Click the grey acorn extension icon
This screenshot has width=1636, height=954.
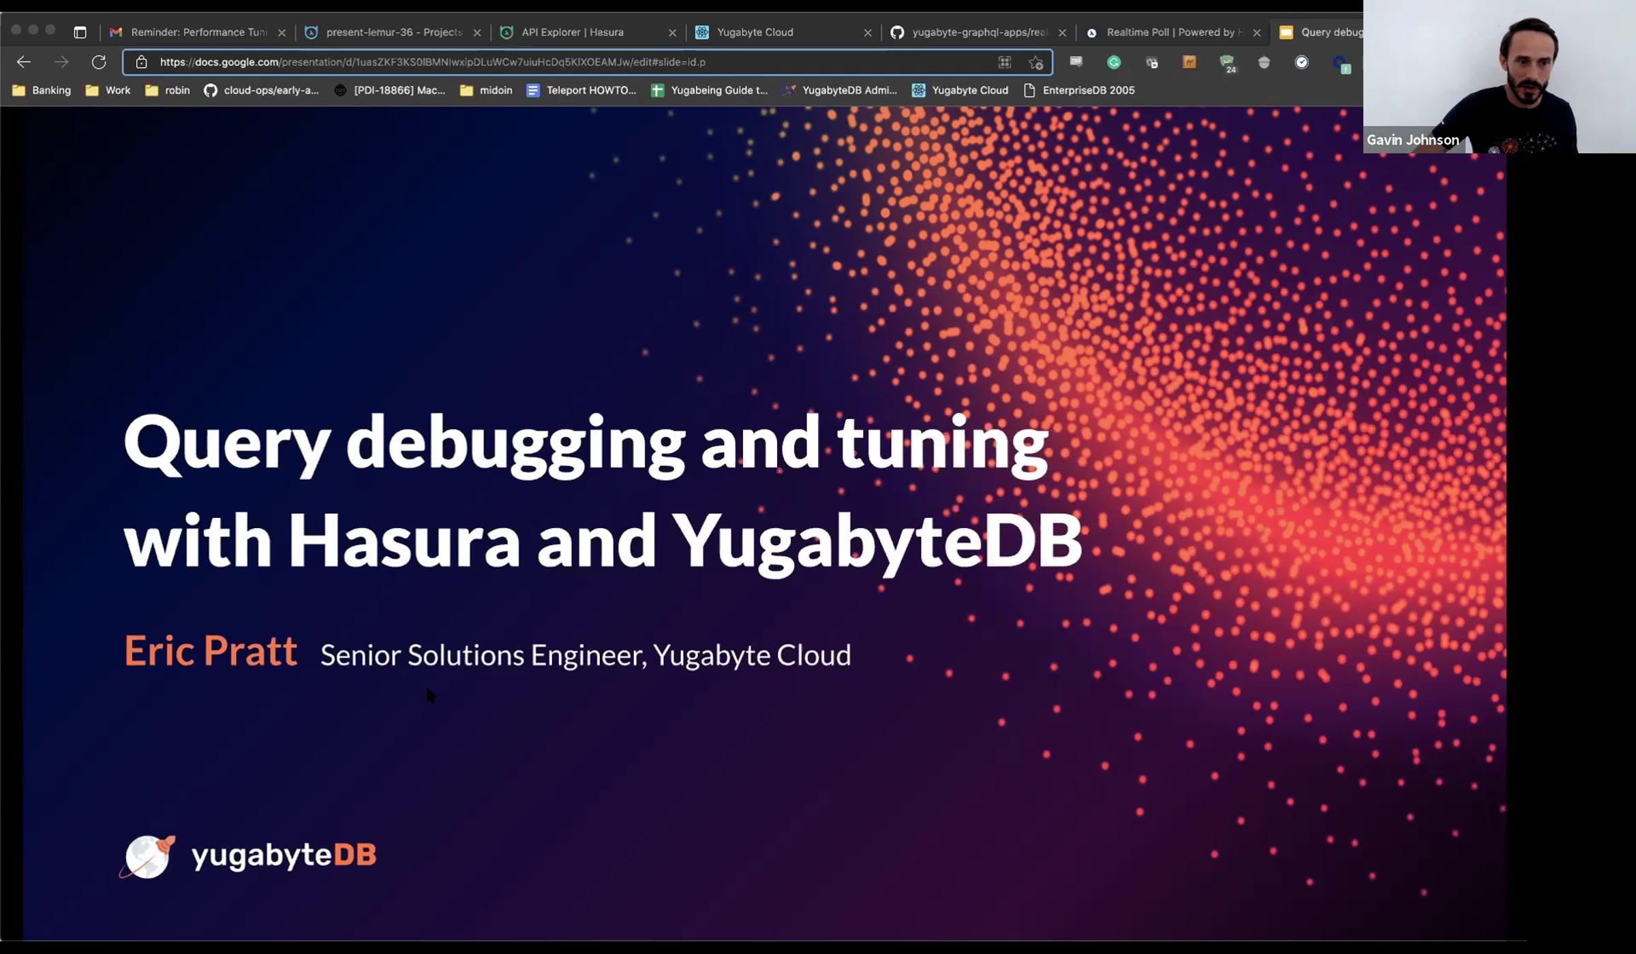coord(1264,63)
